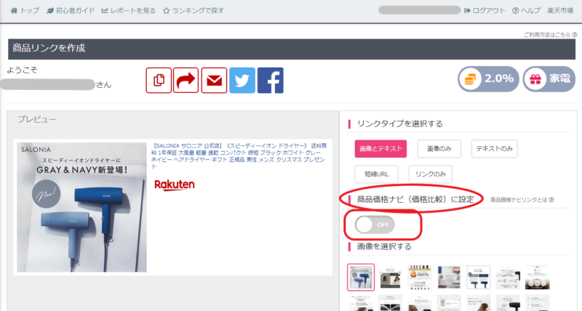Go to 楽天市場 link
This screenshot has height=311, width=582.
click(560, 10)
